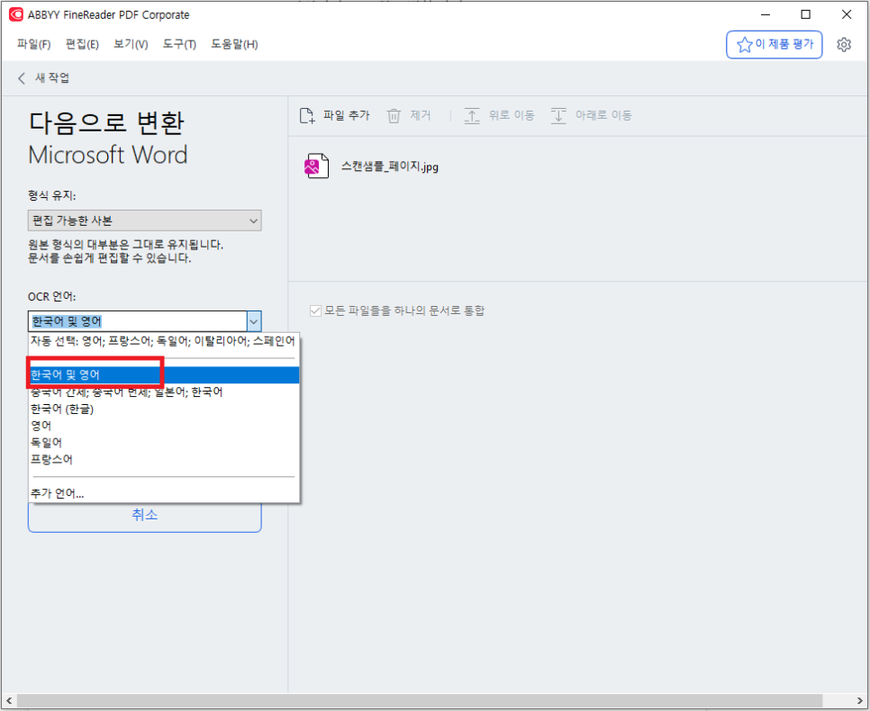
Task: Collapse OCR 언어 dropdown via its arrow
Action: [x=254, y=321]
